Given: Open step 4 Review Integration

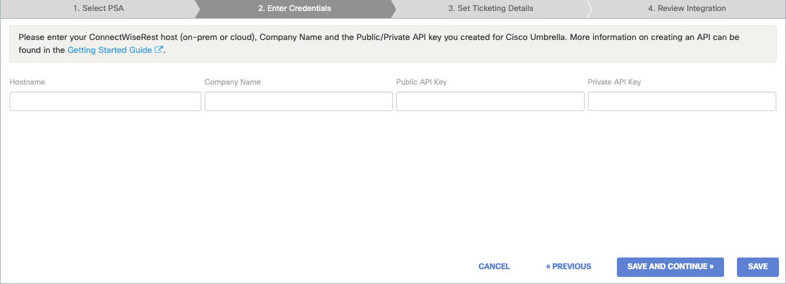Looking at the screenshot, I should pos(687,8).
